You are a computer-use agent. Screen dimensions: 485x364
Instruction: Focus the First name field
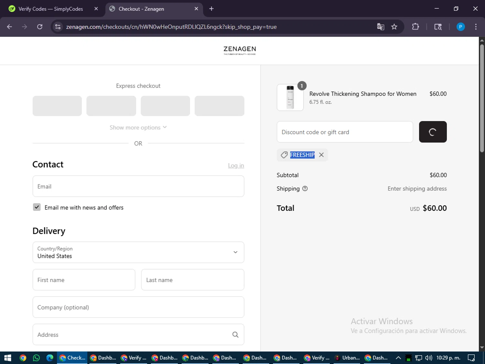[84, 280]
